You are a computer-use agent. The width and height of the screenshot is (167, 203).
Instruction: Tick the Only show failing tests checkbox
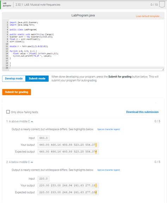(x=8, y=112)
